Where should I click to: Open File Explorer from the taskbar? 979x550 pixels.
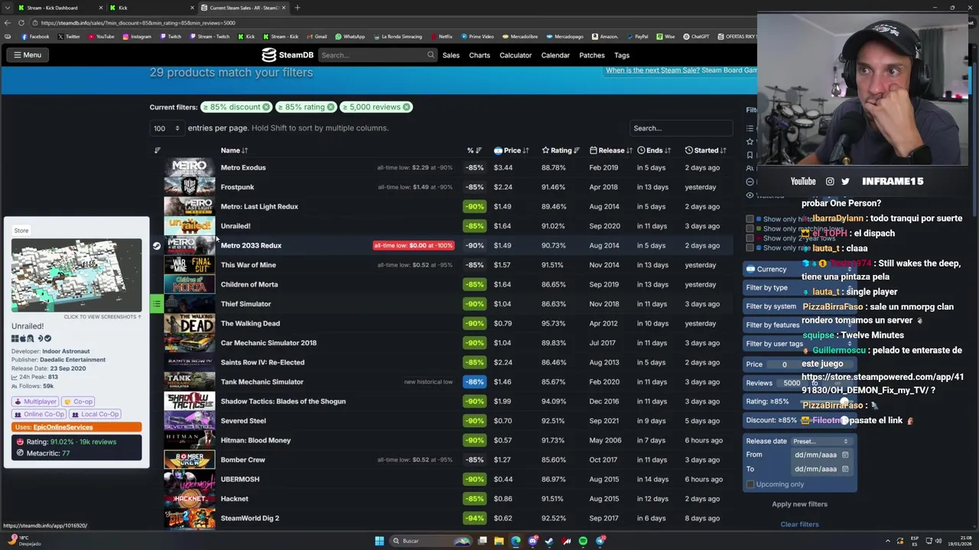(499, 541)
